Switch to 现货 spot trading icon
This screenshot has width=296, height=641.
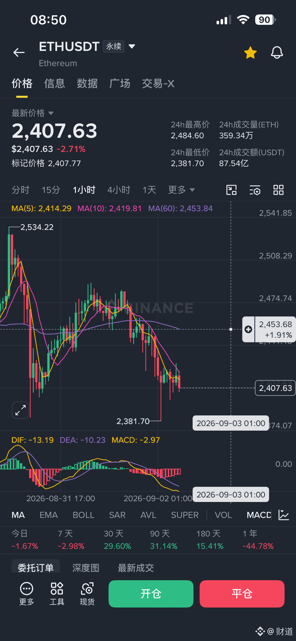click(87, 594)
